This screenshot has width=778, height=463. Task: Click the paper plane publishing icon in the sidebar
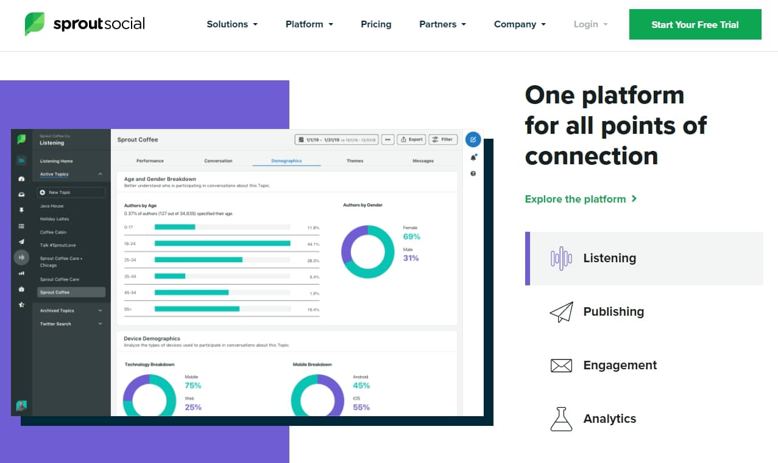click(x=21, y=242)
